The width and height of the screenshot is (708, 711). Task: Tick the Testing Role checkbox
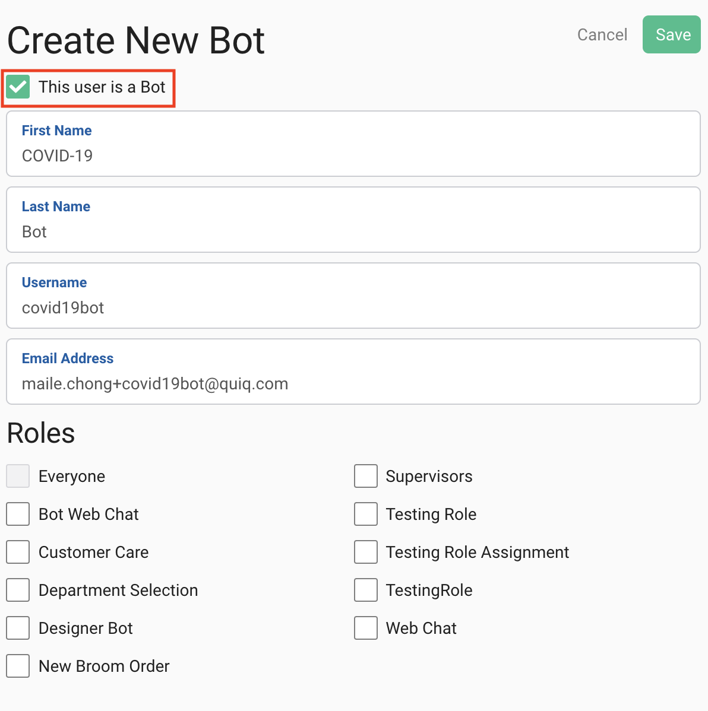(366, 514)
